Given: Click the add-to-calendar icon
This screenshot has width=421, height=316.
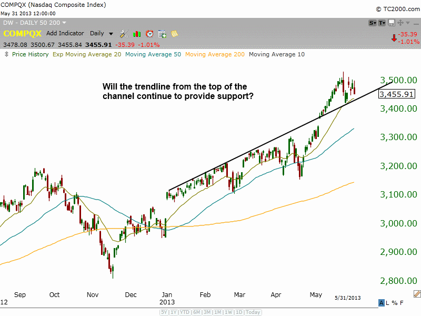Looking at the screenshot, I should pyautogui.click(x=162, y=33).
